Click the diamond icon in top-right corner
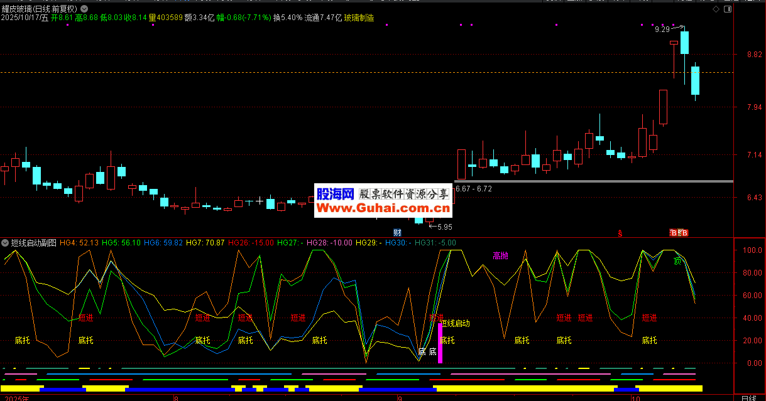This screenshot has width=766, height=401. click(x=715, y=9)
